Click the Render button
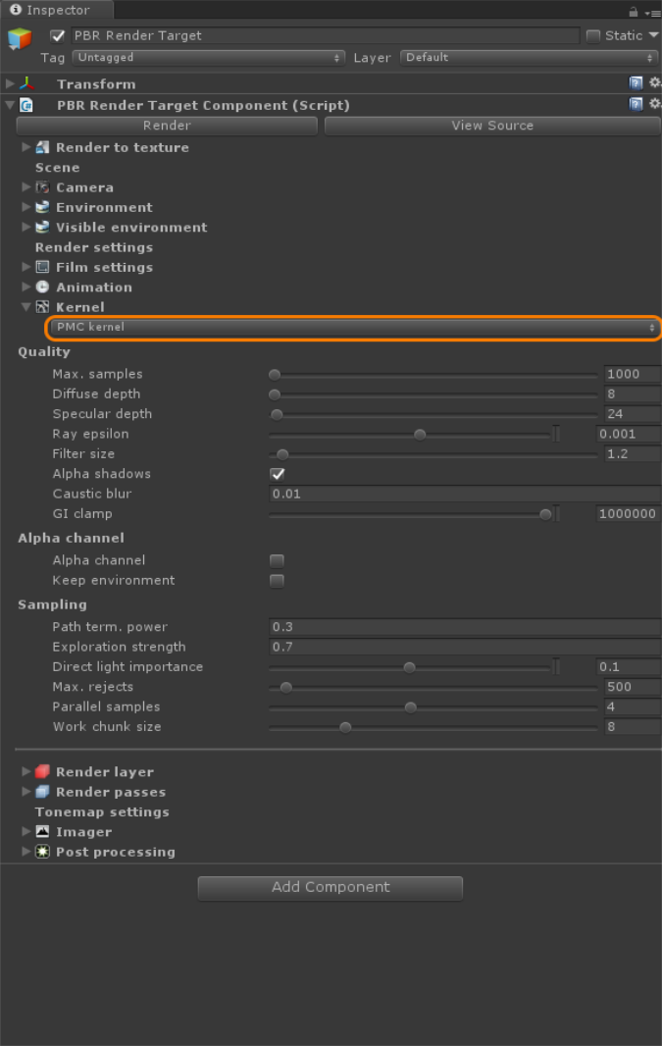 click(x=167, y=126)
